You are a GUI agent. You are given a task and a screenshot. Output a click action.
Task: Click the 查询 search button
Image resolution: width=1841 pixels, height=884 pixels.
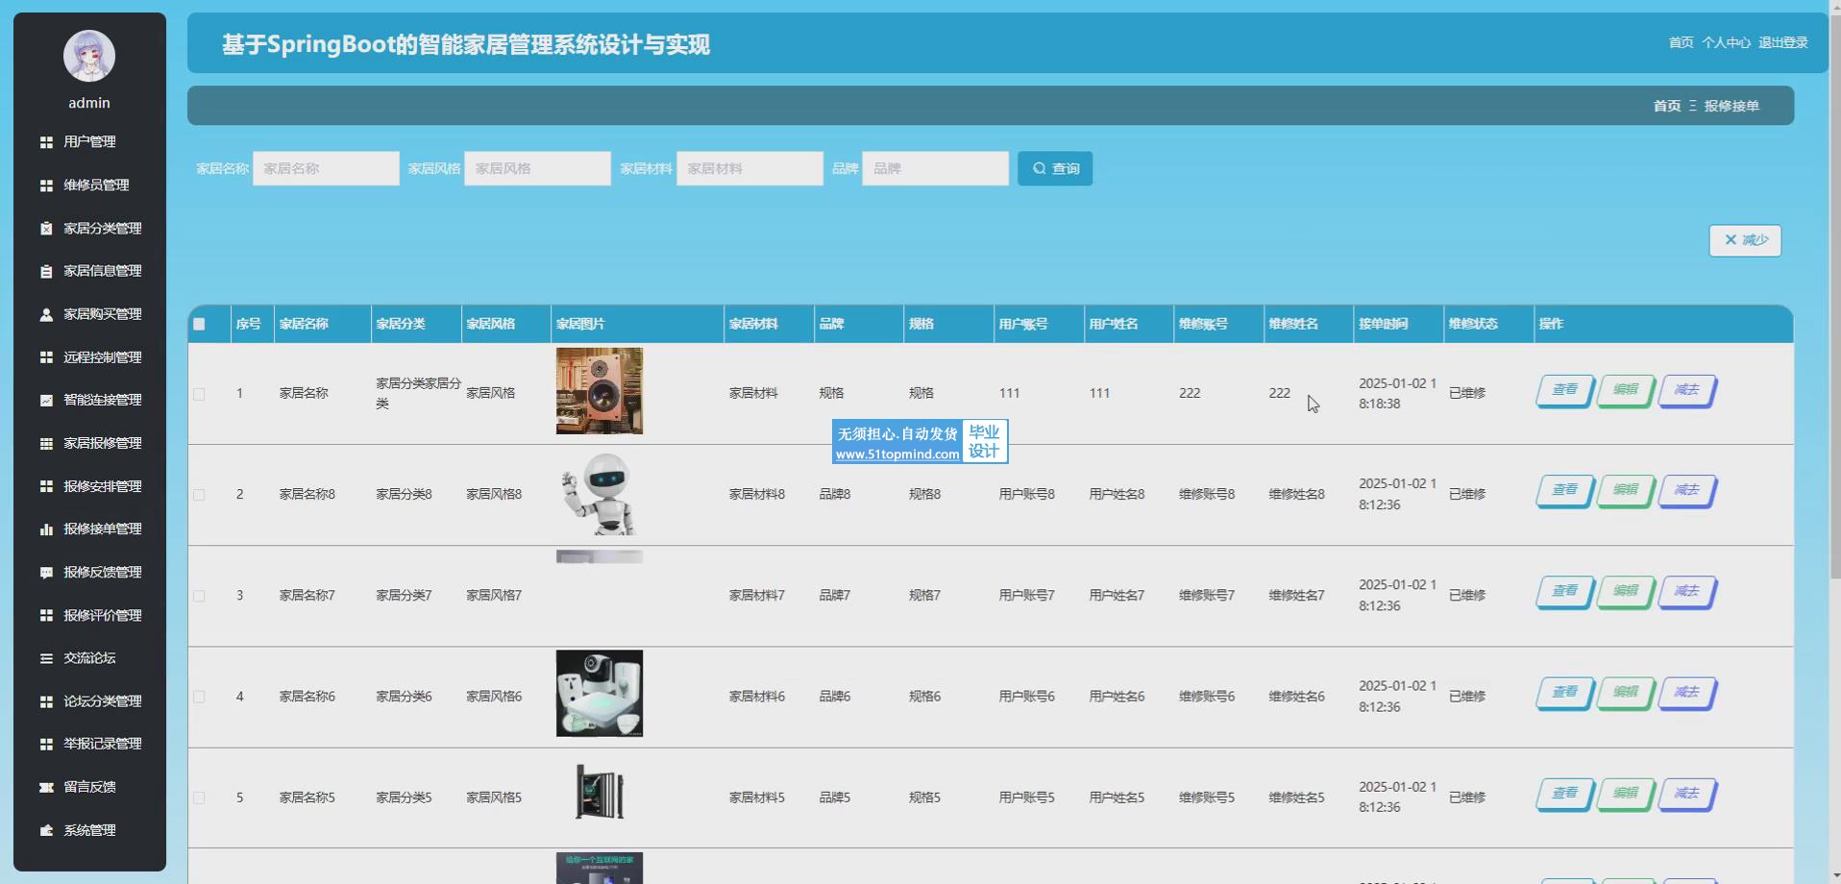1055,169
